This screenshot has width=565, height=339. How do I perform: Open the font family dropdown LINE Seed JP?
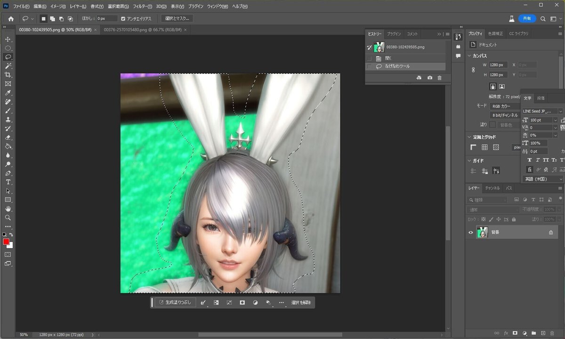tap(542, 111)
